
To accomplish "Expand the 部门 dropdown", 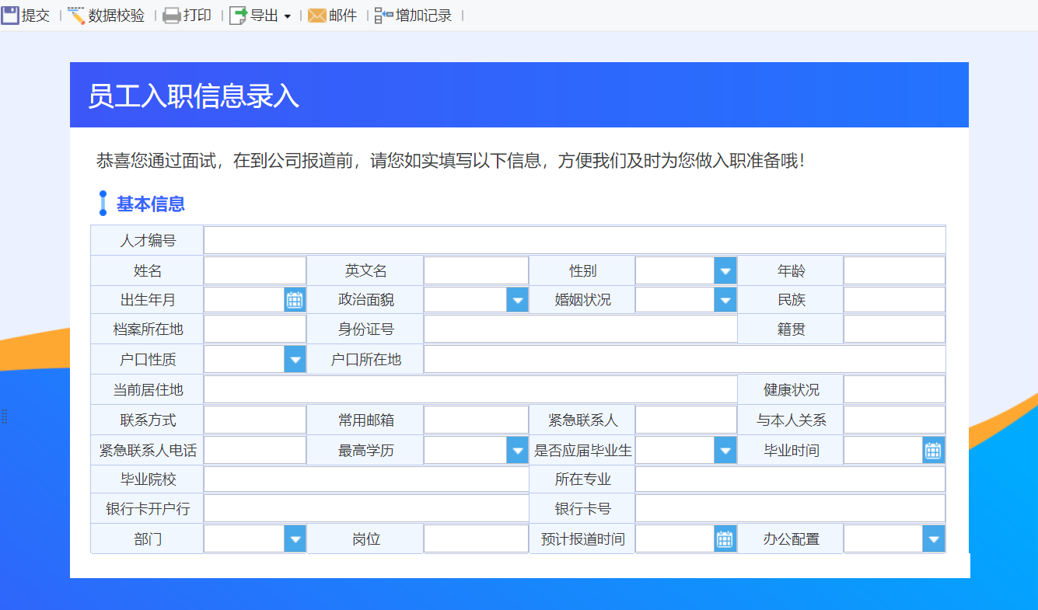I will 295,539.
